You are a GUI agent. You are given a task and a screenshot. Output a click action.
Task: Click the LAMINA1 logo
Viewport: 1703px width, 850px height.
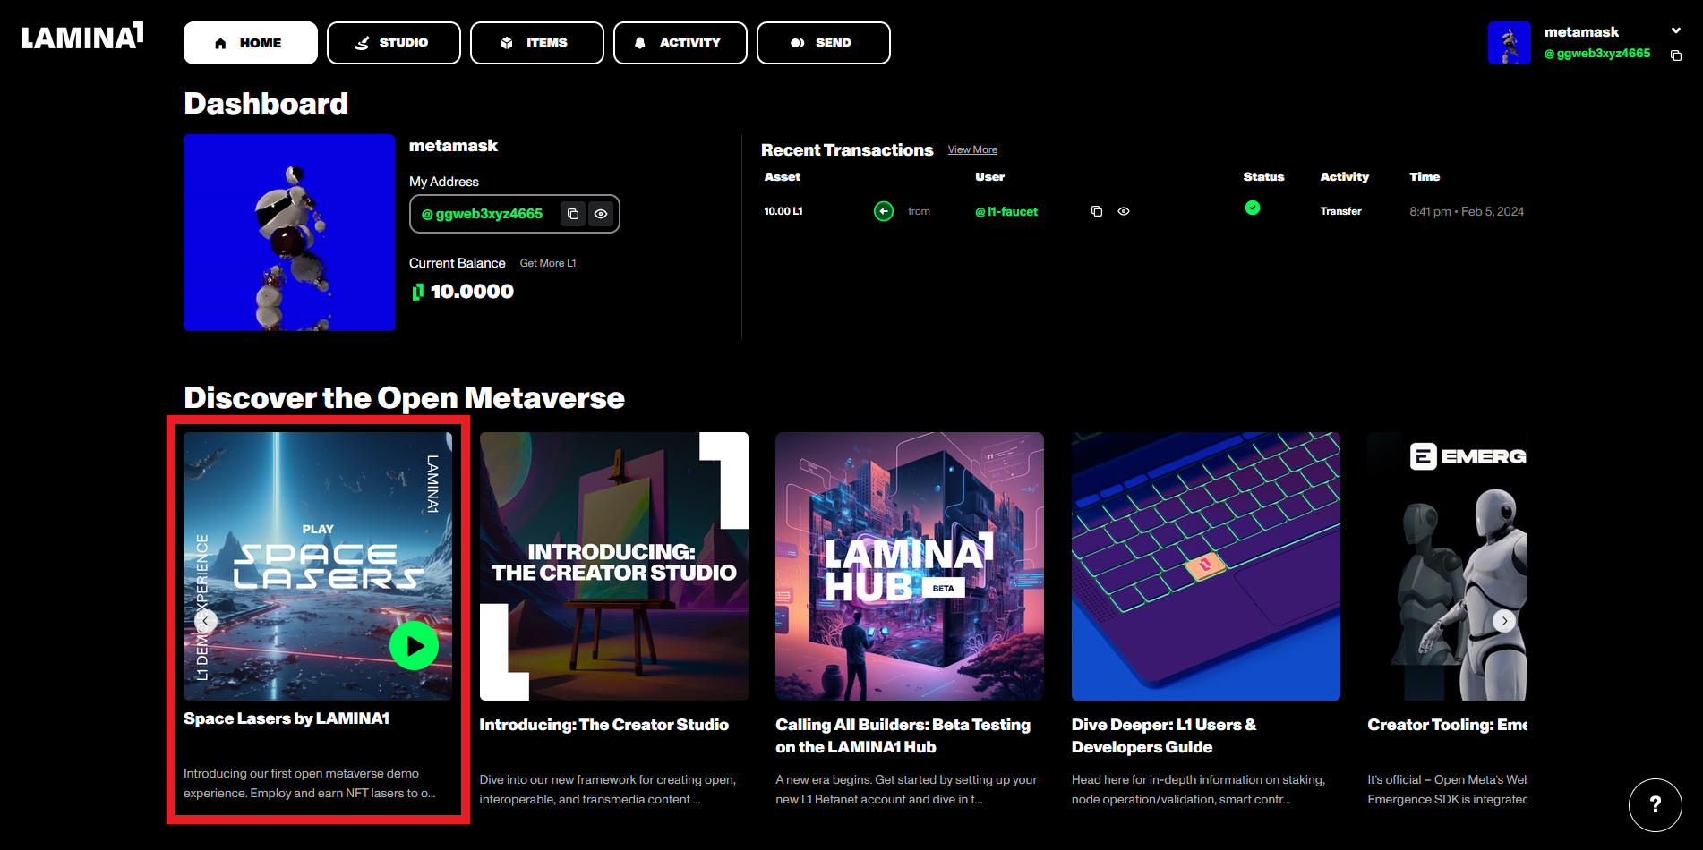pos(82,37)
